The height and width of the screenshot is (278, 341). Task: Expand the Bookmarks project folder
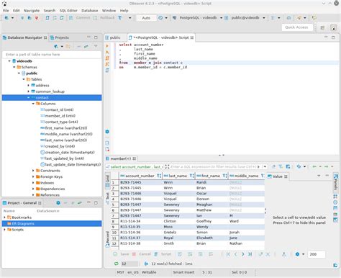4,218
